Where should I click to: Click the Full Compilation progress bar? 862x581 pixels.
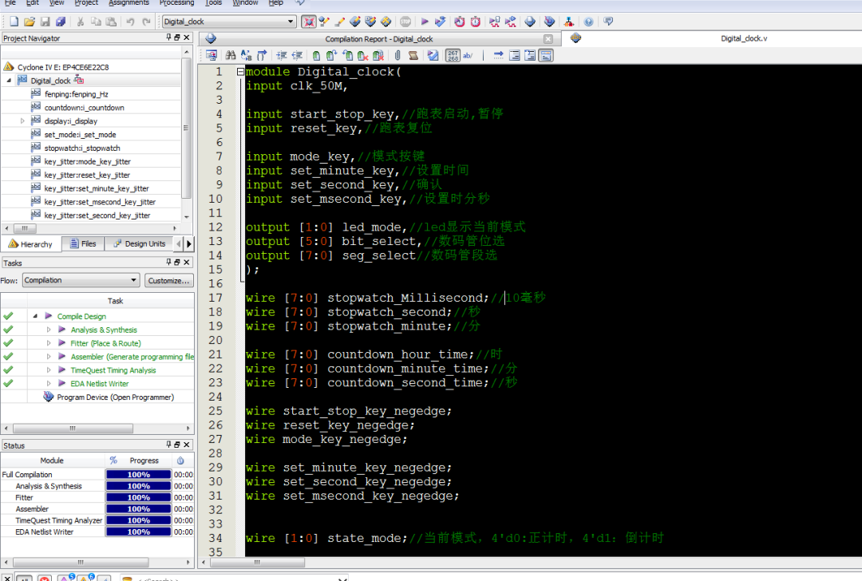click(138, 475)
